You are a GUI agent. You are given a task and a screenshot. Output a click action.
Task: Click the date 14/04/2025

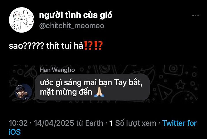tap(54, 123)
